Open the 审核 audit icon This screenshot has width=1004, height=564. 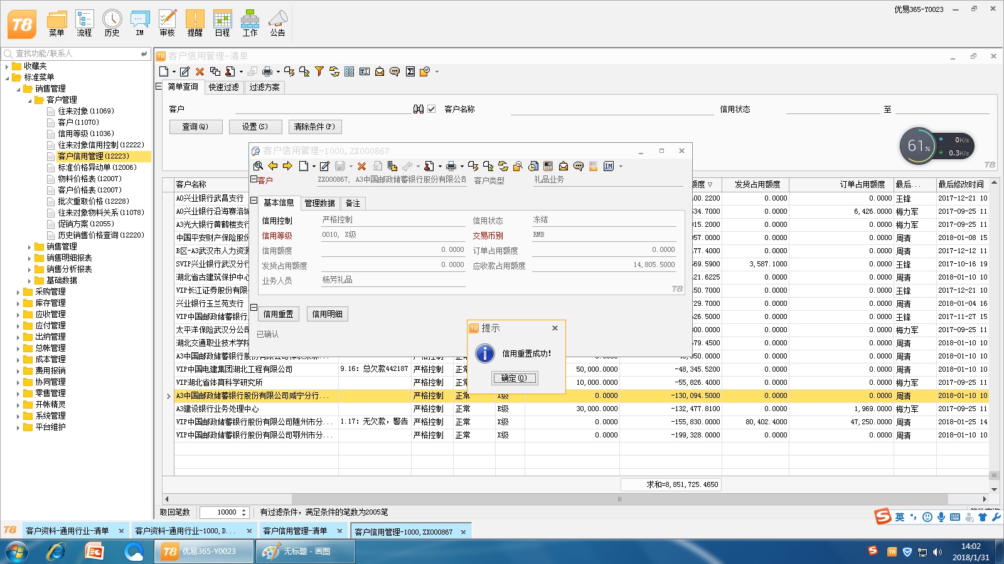click(167, 23)
